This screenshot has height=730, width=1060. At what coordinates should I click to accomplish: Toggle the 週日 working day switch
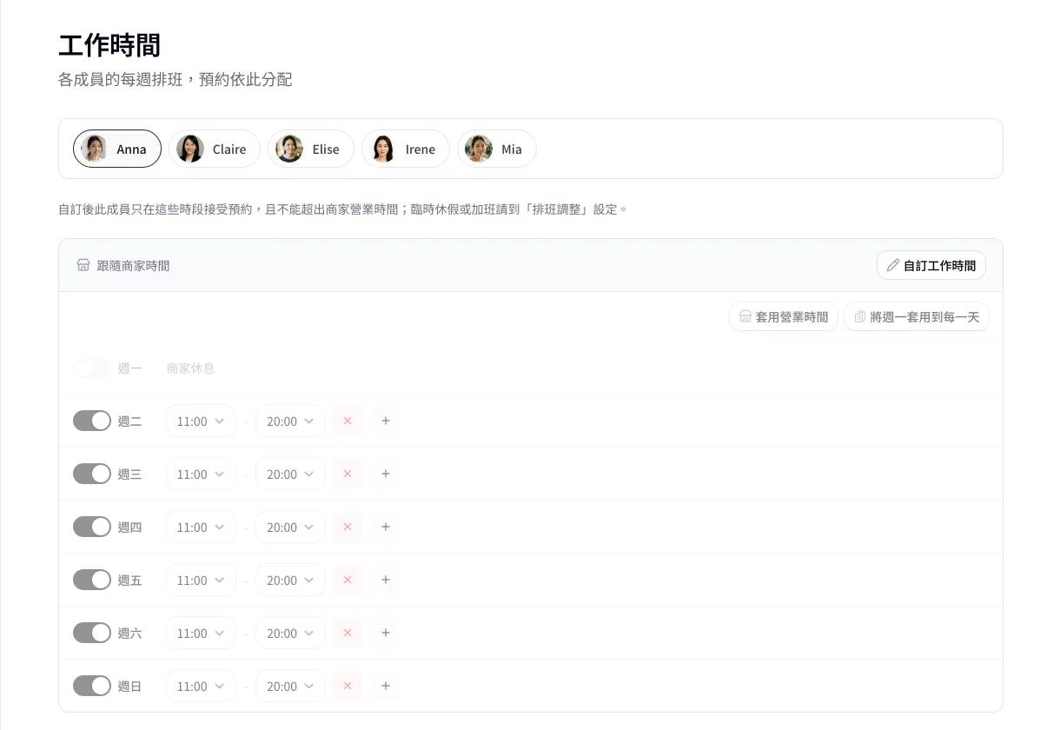point(92,686)
